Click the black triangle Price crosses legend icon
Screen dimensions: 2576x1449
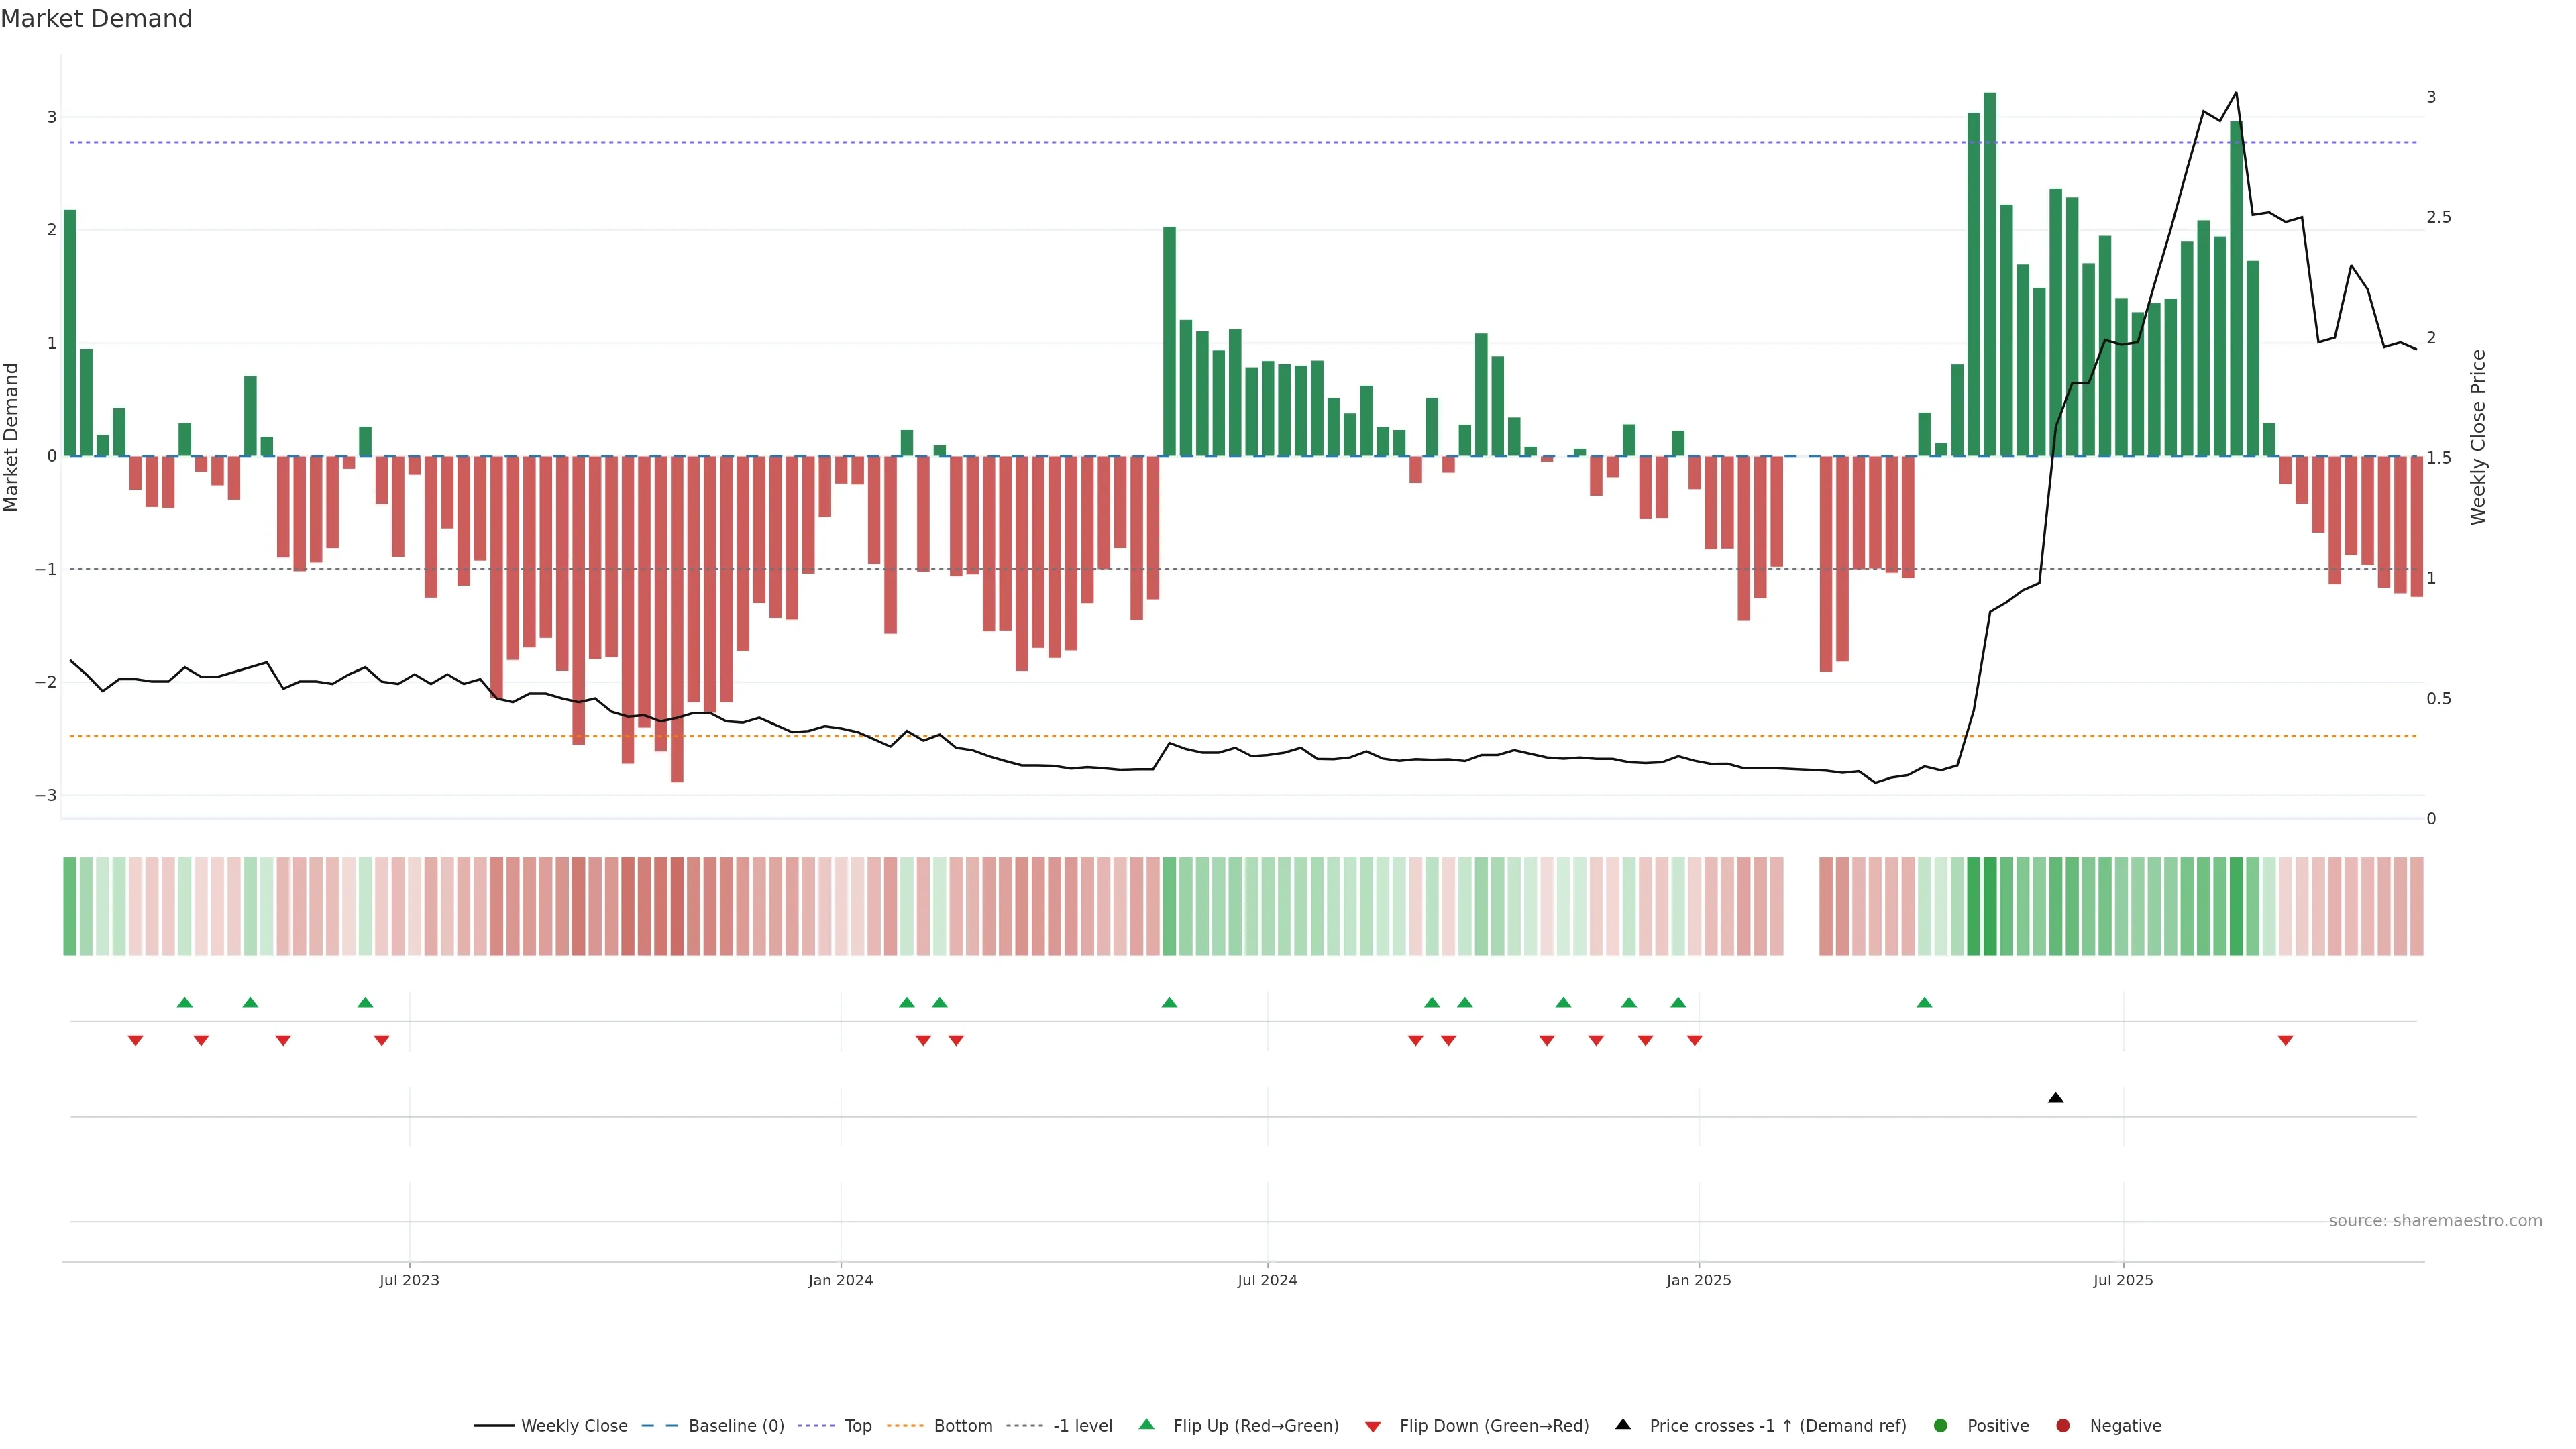tap(1623, 1424)
